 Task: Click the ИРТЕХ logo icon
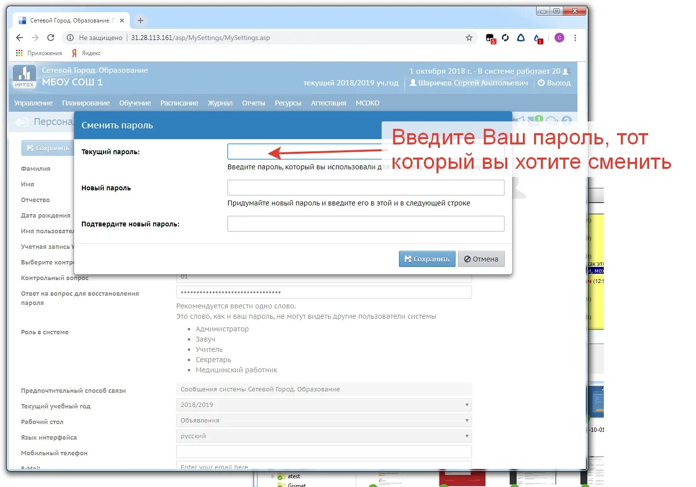(24, 77)
